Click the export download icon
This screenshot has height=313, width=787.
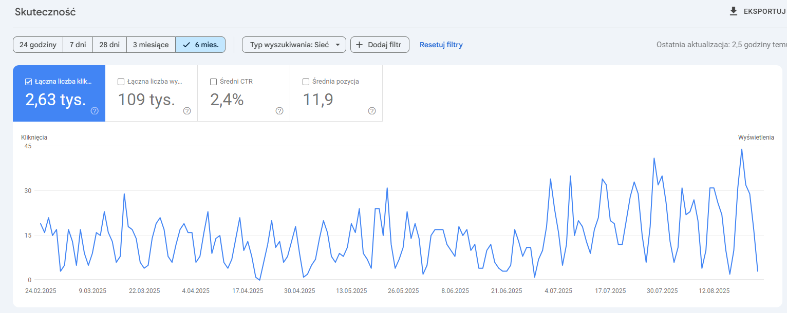[x=733, y=11]
